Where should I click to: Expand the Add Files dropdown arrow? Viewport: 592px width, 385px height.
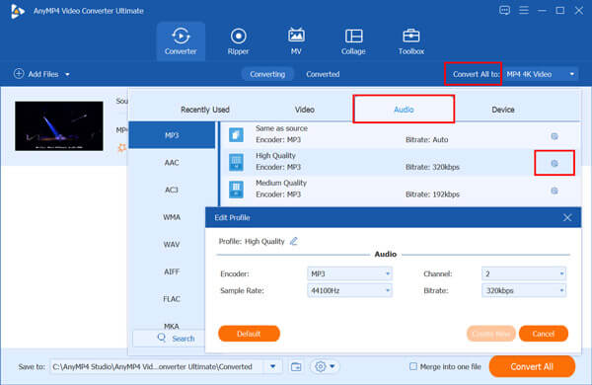[67, 74]
